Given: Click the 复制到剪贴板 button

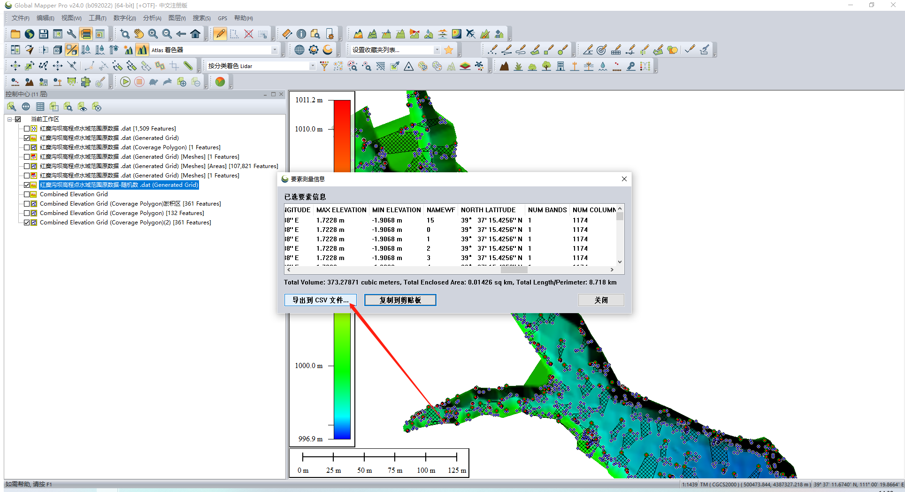Looking at the screenshot, I should pyautogui.click(x=400, y=300).
